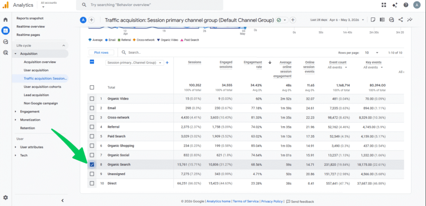Open the Analytics home footer link
The width and height of the screenshot is (426, 206).
(x=218, y=201)
